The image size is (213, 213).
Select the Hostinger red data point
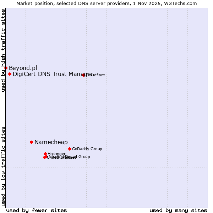click(x=45, y=154)
